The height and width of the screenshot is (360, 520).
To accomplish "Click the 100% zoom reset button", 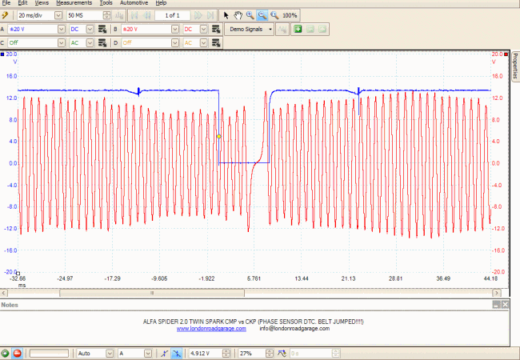I will (290, 15).
